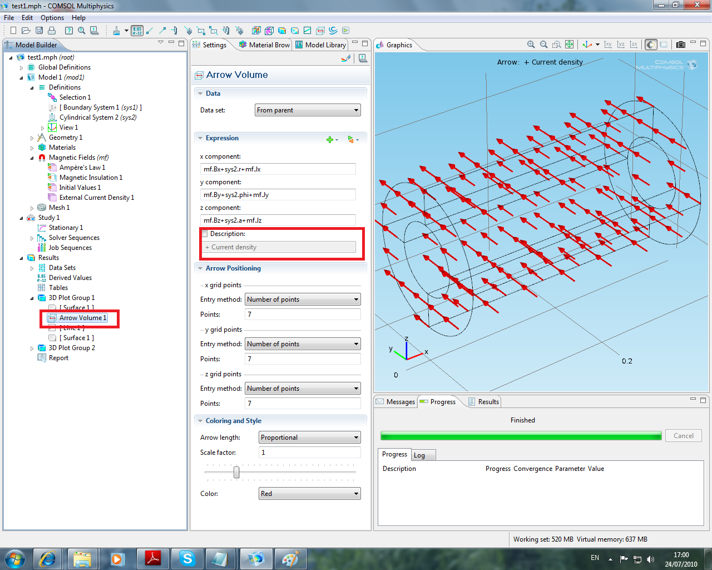Image resolution: width=712 pixels, height=570 pixels.
Task: Click the Zoom Extents icon
Action: 570,45
